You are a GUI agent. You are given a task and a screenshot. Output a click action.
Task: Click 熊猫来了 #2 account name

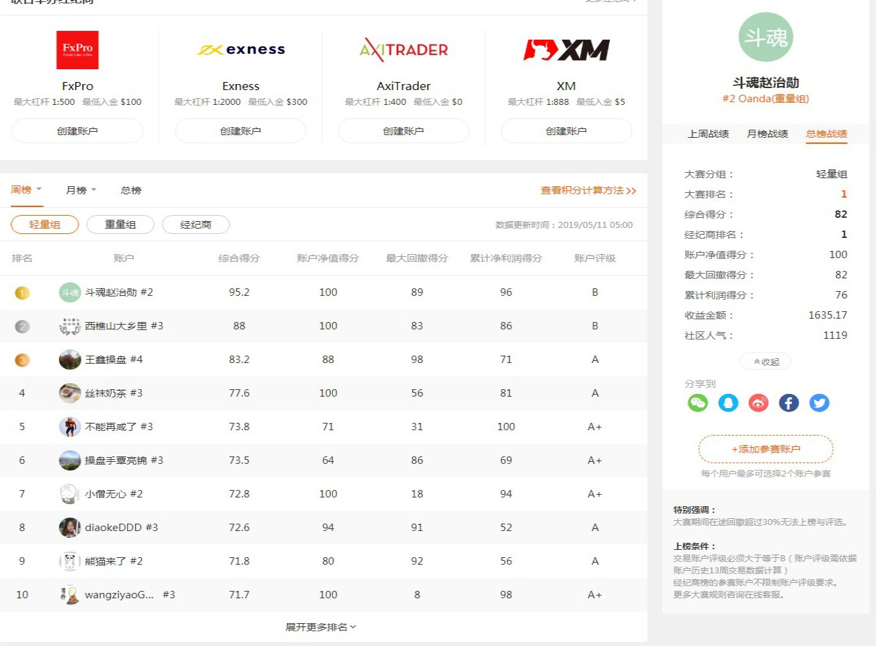point(114,561)
